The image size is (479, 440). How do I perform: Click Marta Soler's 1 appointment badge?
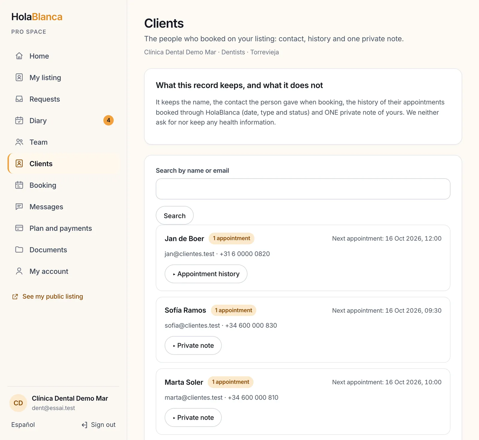point(231,382)
